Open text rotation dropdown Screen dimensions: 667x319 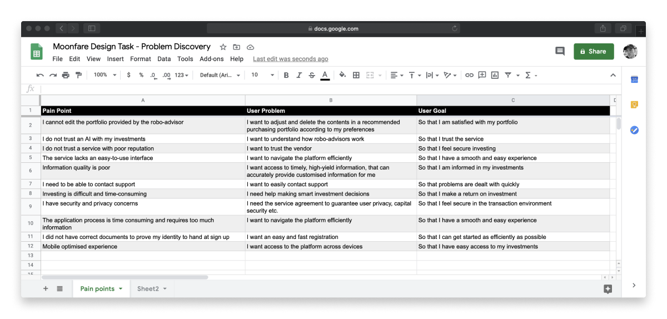tap(450, 75)
